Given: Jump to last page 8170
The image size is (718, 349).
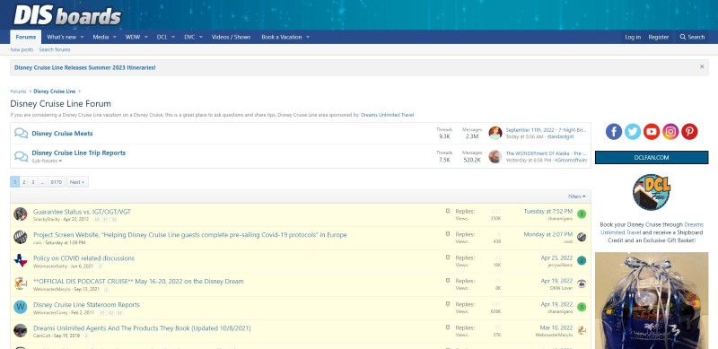Looking at the screenshot, I should point(56,182).
